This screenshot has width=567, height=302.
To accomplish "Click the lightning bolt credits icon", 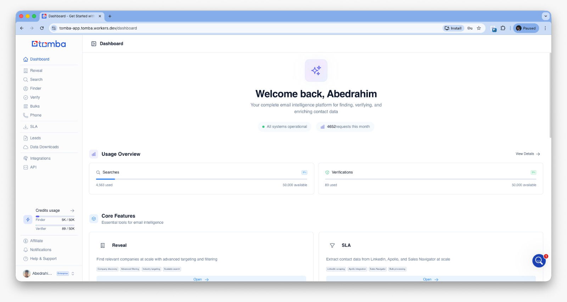I will click(28, 220).
